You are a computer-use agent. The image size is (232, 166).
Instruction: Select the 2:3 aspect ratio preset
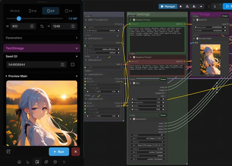click(50, 11)
